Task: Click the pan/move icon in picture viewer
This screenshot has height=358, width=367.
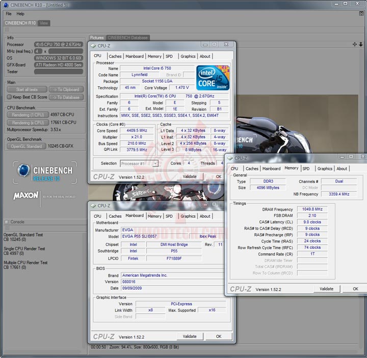Action: [355, 44]
